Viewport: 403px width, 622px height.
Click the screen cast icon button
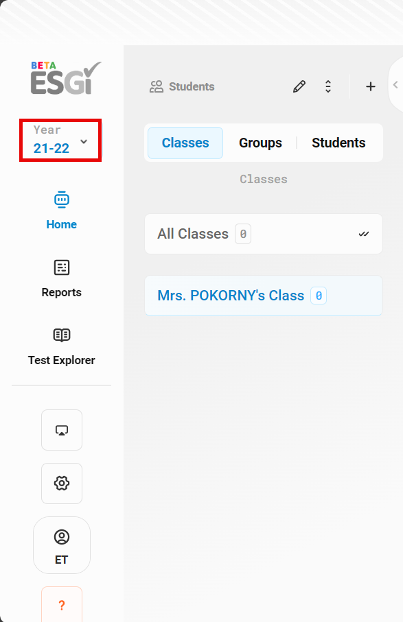(x=62, y=430)
